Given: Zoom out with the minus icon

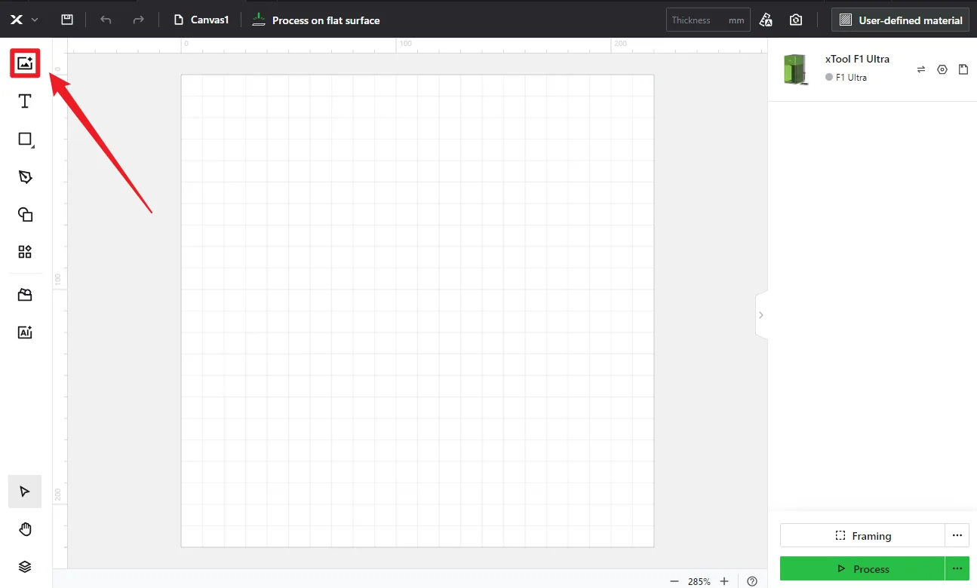Looking at the screenshot, I should click(674, 581).
